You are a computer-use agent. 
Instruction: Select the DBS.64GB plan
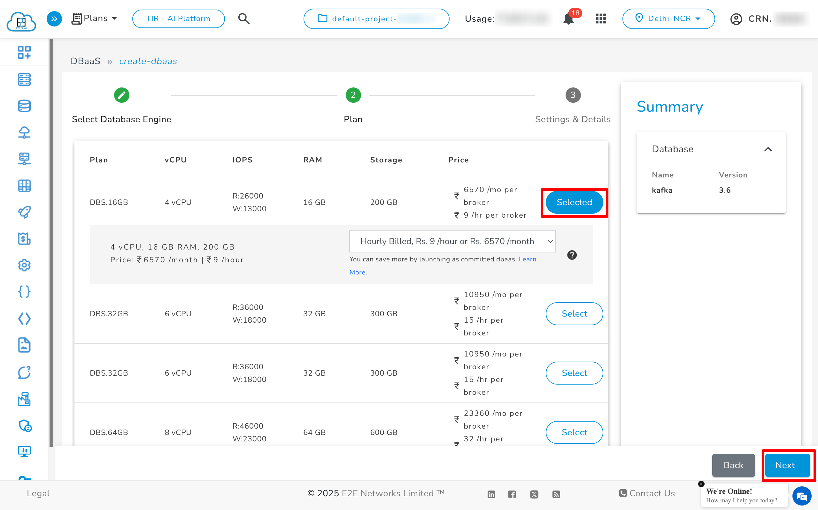(574, 432)
